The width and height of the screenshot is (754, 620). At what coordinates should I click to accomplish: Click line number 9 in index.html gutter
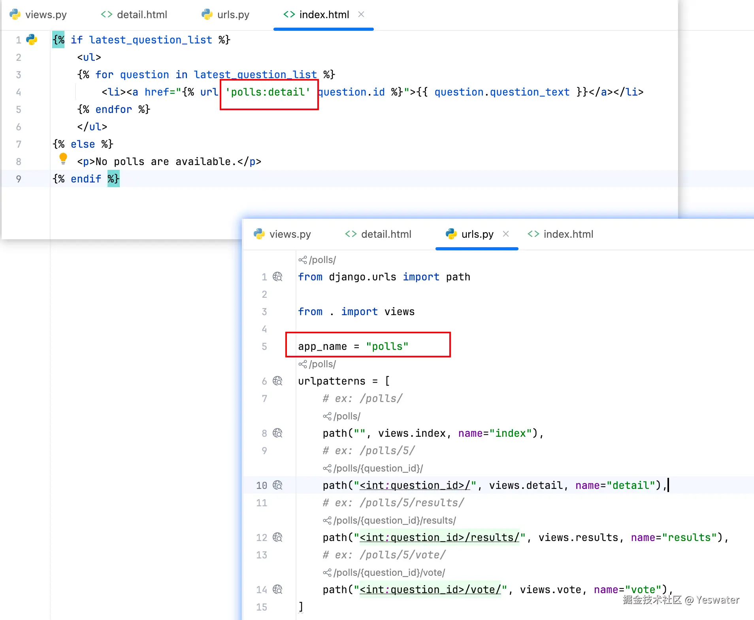click(19, 179)
